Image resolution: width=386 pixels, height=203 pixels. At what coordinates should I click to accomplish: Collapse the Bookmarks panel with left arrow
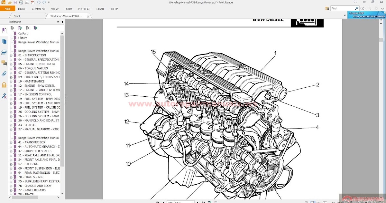[x=62, y=22]
